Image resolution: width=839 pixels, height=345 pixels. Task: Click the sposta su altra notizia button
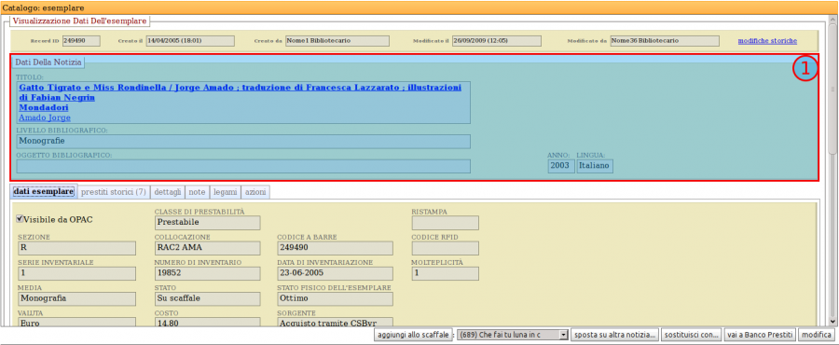pos(615,335)
